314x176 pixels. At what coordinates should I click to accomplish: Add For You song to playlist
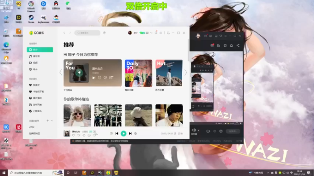pos(111,77)
